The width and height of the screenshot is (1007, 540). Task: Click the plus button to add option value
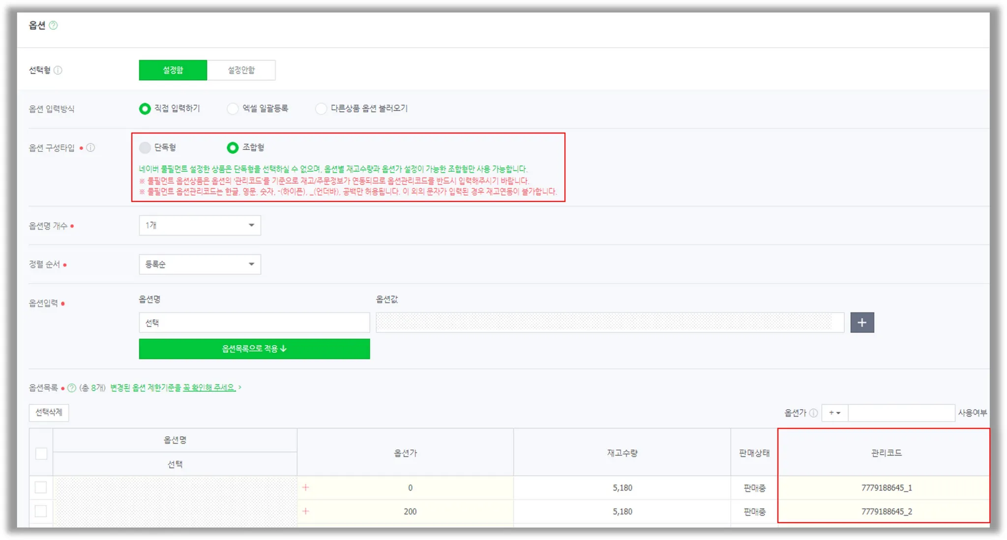point(862,323)
